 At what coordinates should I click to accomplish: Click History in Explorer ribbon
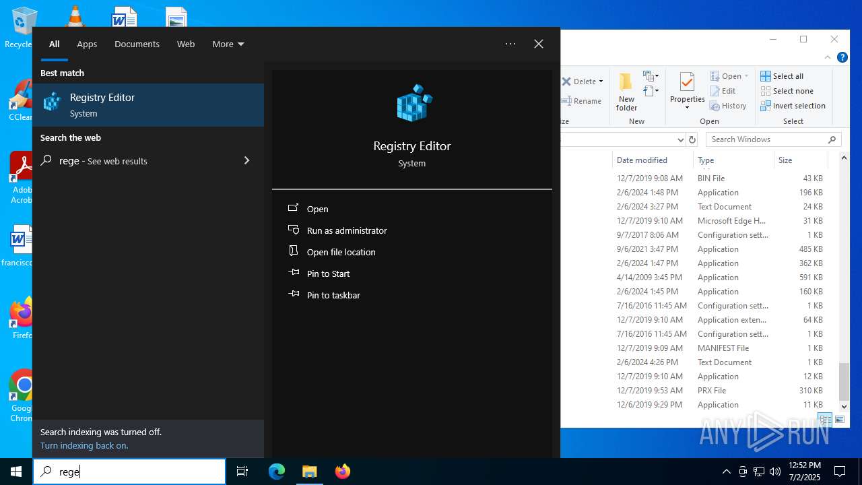tap(729, 106)
